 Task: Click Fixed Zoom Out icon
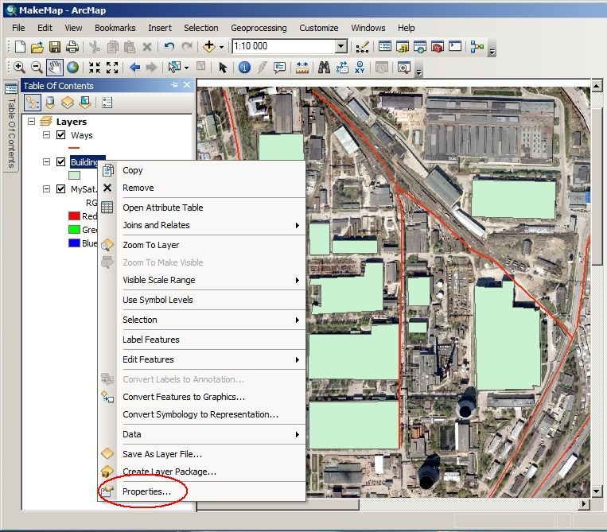[112, 68]
